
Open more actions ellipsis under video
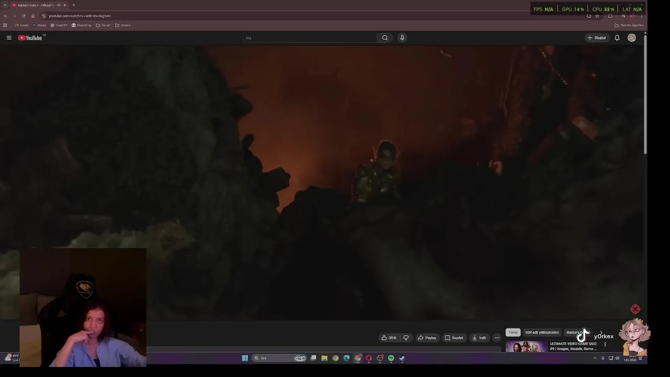point(497,338)
